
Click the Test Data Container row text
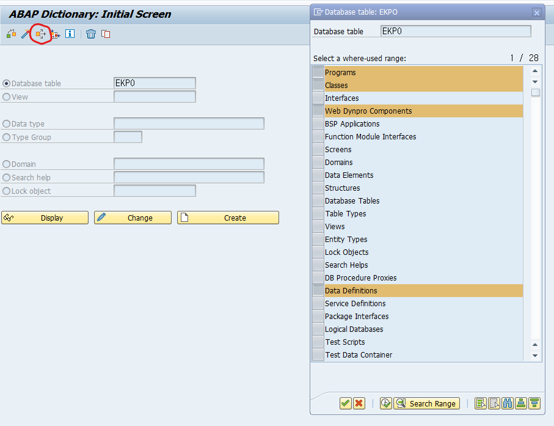tap(359, 354)
